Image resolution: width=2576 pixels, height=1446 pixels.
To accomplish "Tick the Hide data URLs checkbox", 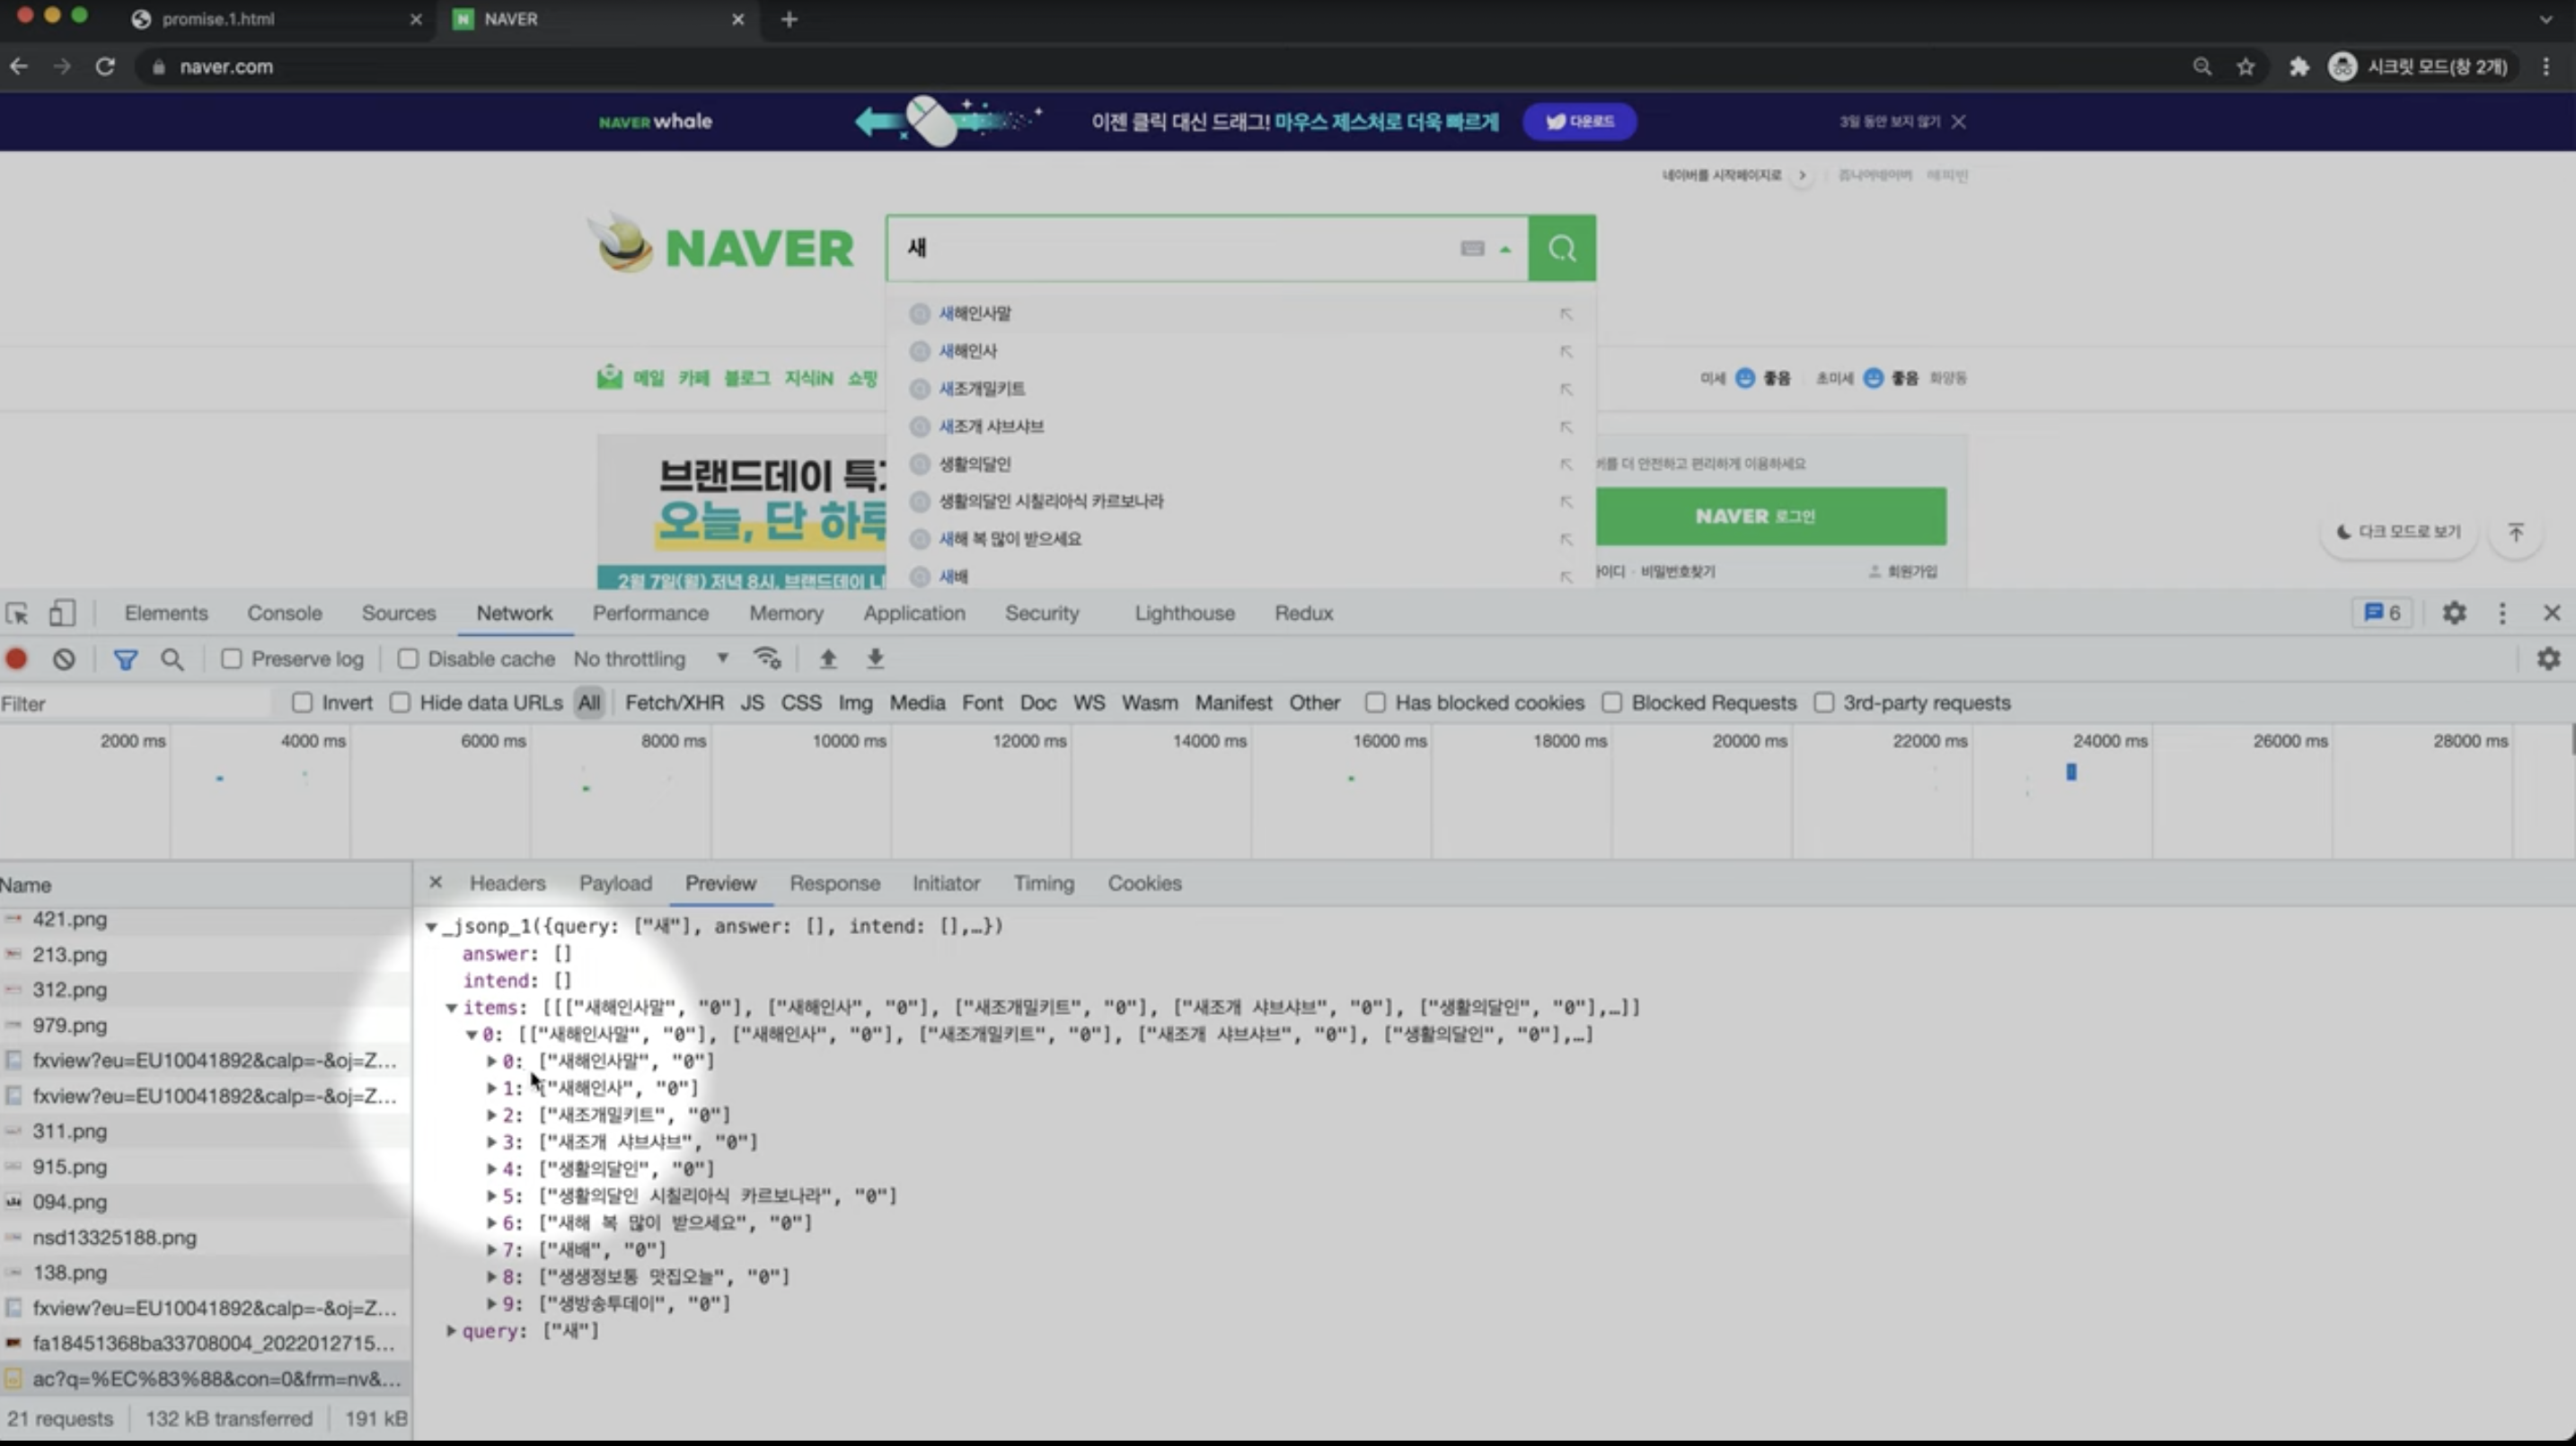I will [x=400, y=703].
